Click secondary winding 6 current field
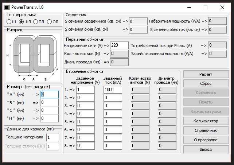The image size is (234, 165). [x=113, y=130]
